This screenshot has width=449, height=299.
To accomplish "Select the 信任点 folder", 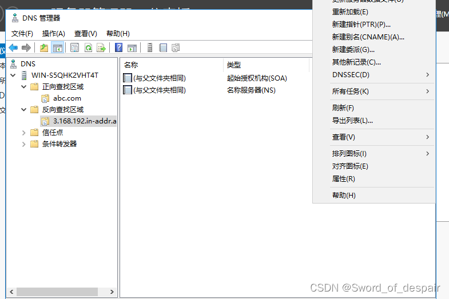I will click(53, 133).
